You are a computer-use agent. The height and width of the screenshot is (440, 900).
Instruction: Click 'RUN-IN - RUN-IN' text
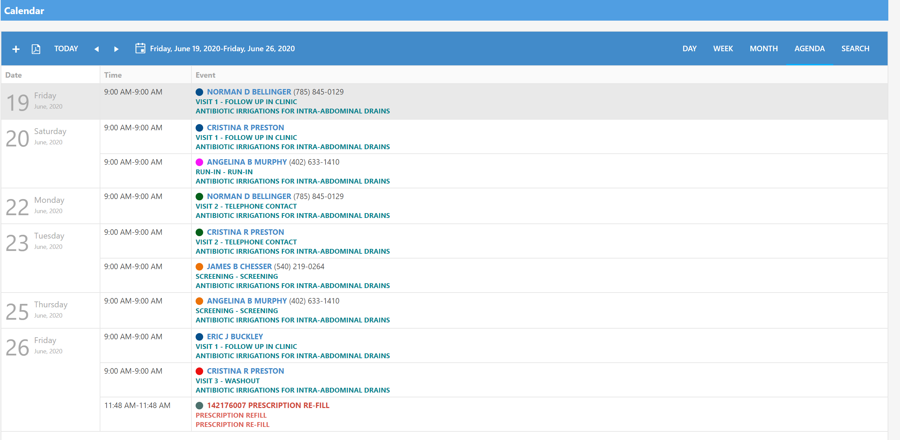[x=224, y=172]
